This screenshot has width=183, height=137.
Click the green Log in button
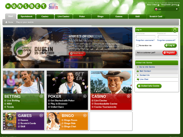(170, 45)
